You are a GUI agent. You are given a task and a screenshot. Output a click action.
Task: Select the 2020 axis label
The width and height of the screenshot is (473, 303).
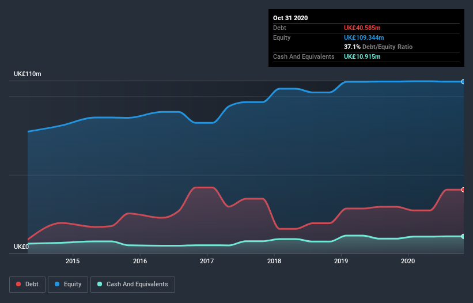pos(408,261)
